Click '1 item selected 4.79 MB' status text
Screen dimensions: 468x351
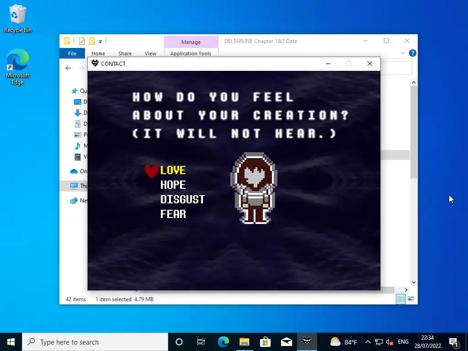pos(124,299)
